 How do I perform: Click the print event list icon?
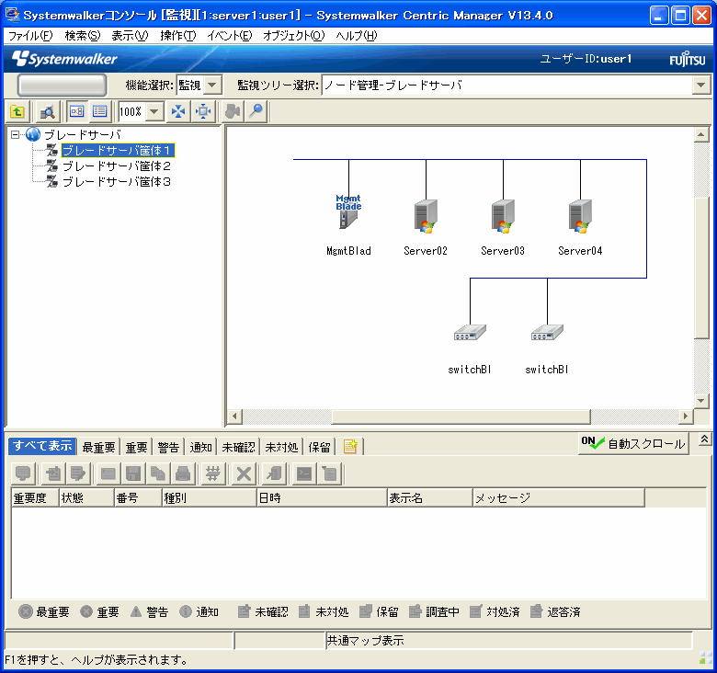tap(182, 473)
